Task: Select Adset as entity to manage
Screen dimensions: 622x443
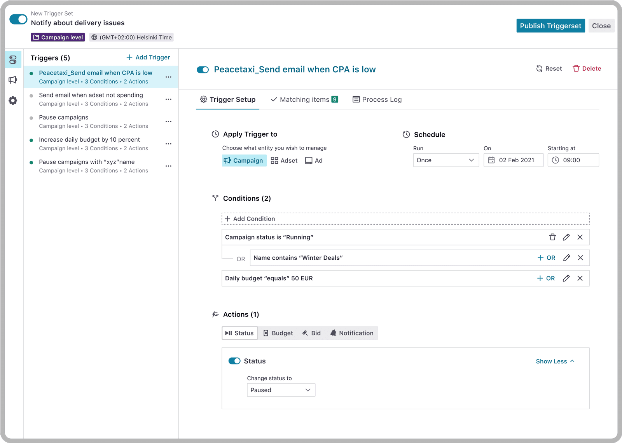Action: tap(284, 161)
